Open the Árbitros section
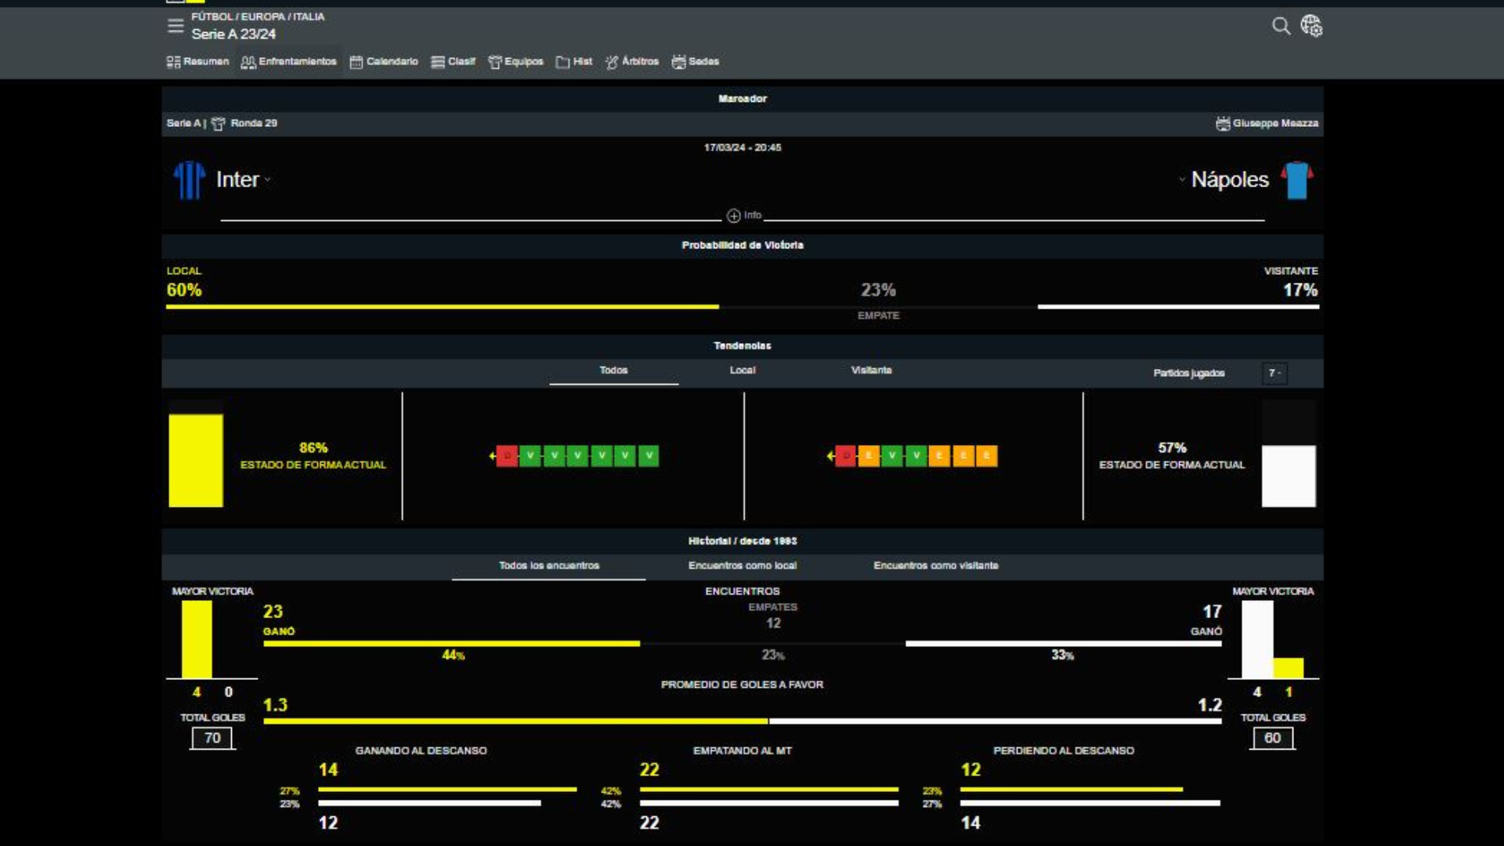The image size is (1504, 846). [x=632, y=62]
